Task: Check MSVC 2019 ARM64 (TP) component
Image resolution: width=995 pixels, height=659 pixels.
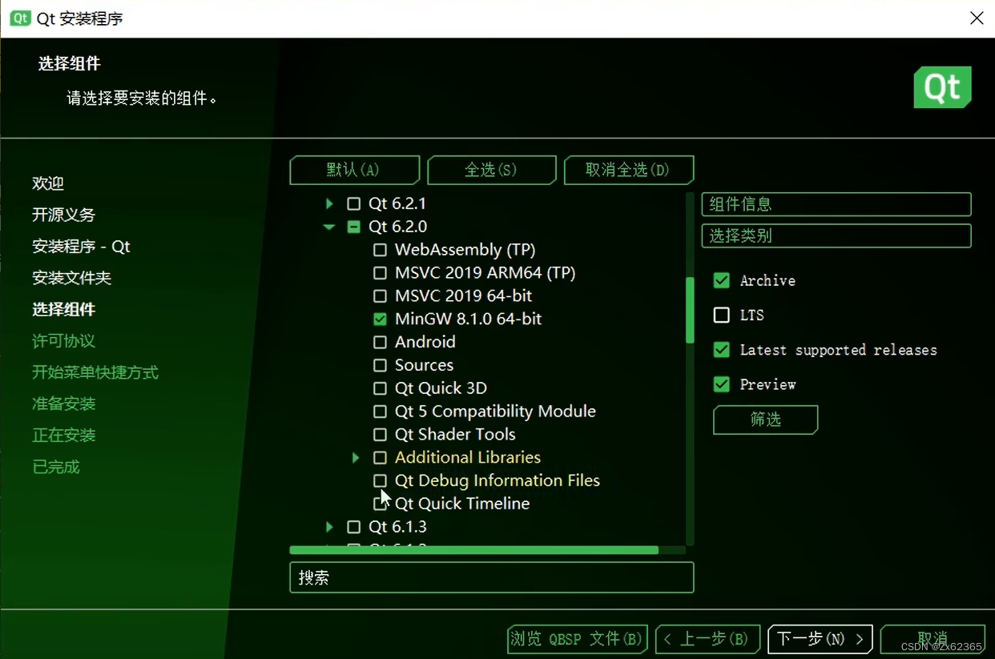Action: point(380,273)
